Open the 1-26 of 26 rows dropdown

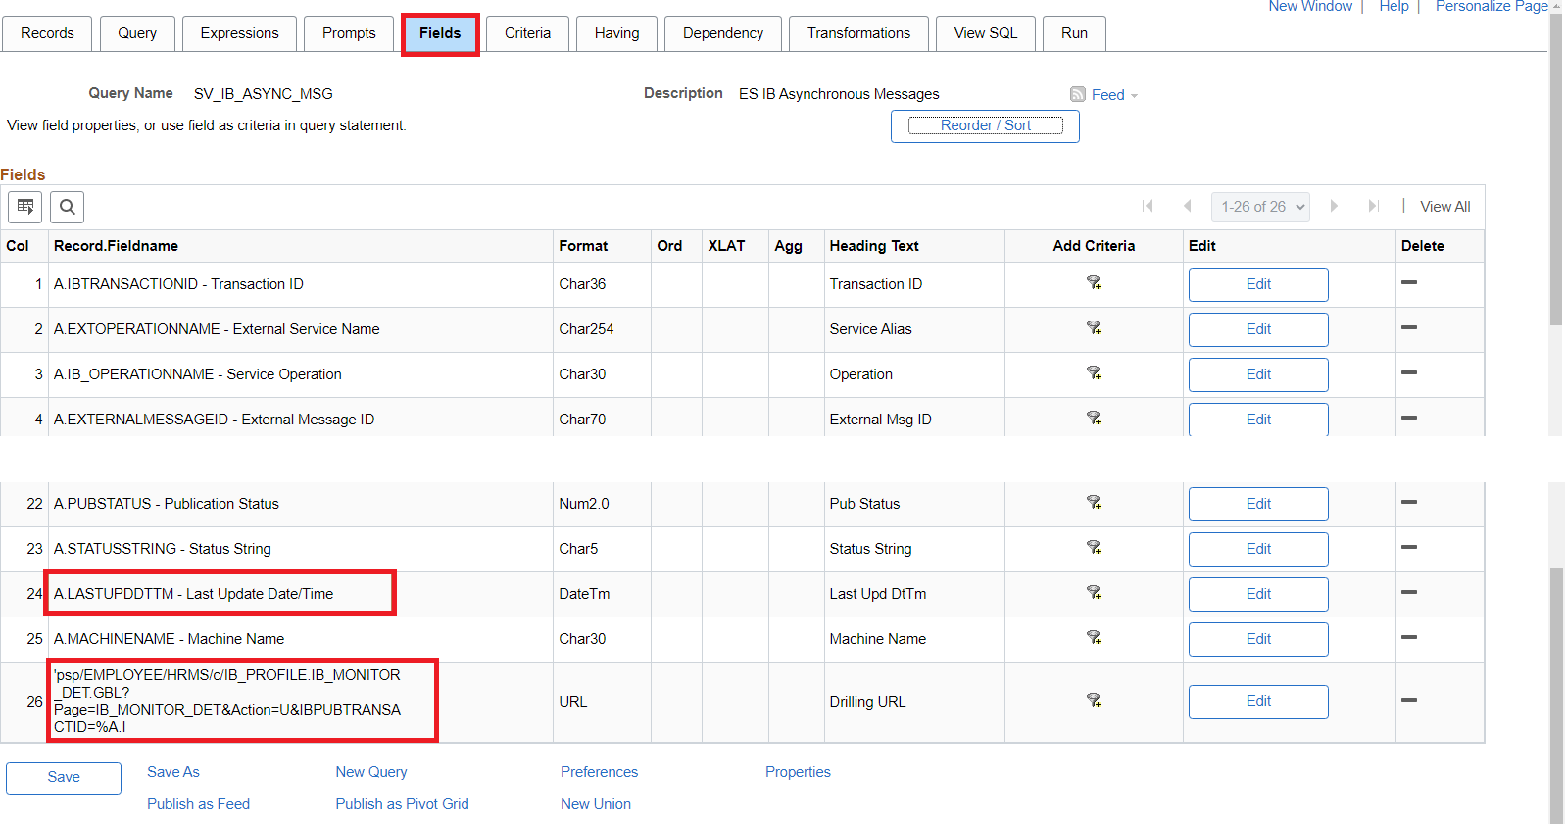click(1260, 207)
